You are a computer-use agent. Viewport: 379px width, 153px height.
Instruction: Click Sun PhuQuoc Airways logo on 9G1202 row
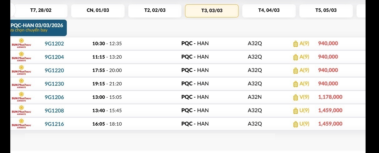point(21,44)
